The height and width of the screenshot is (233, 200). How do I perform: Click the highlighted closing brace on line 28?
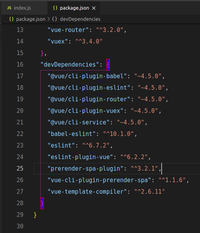(x=42, y=203)
